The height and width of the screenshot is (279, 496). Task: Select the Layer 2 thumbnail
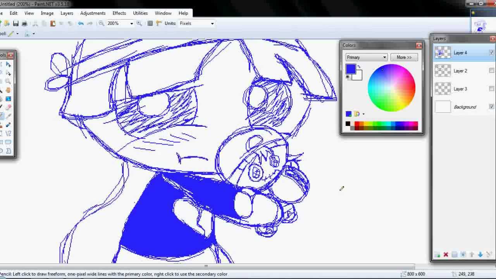[443, 71]
